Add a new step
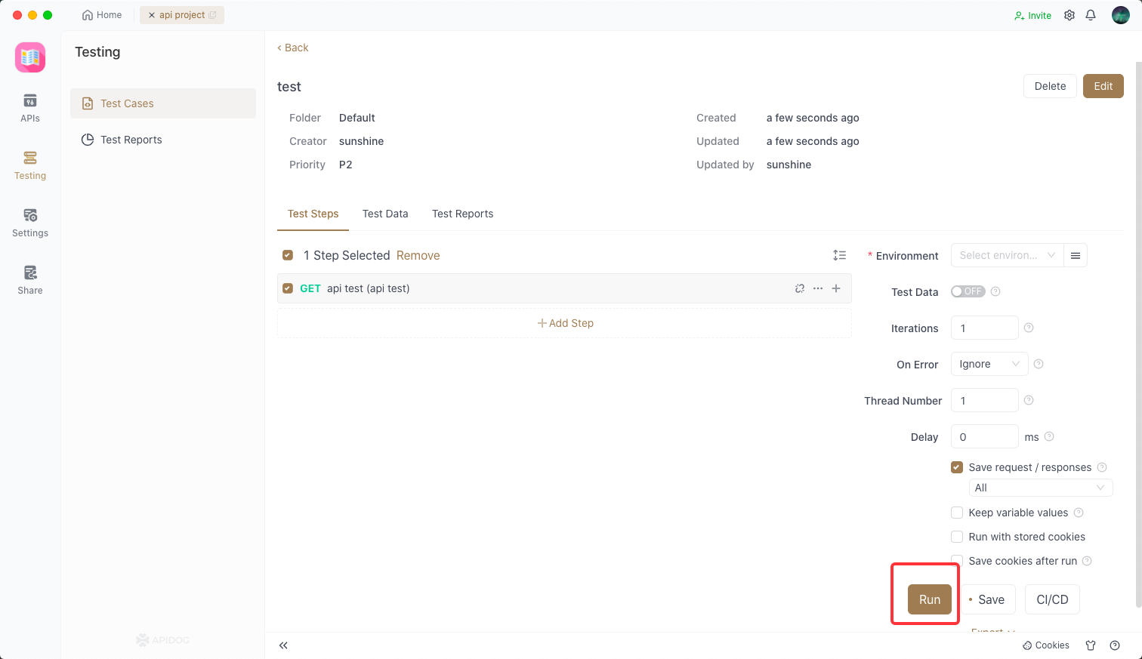This screenshot has width=1142, height=659. pos(564,323)
